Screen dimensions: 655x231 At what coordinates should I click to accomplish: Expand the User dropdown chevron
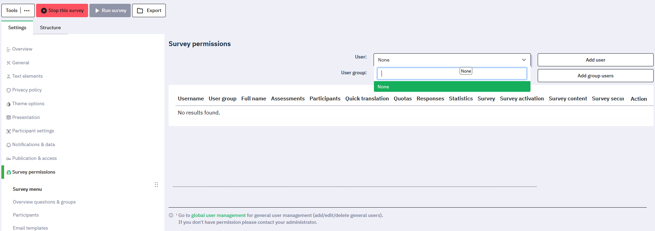coord(524,60)
